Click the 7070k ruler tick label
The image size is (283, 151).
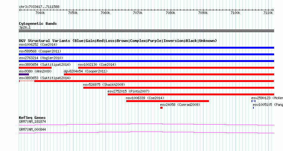click(138, 13)
